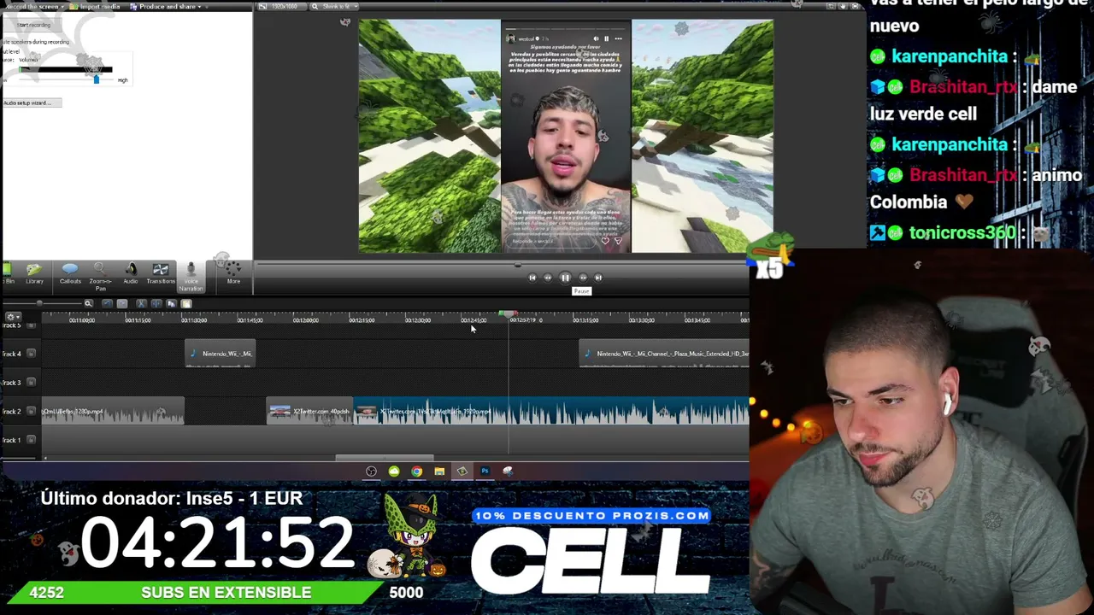Viewport: 1094px width, 615px height.
Task: Select the Nintendo Wii Plaza Music Extended clip
Action: point(664,354)
